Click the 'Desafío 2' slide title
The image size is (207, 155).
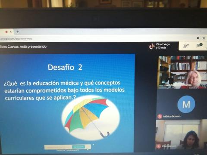[65, 67]
